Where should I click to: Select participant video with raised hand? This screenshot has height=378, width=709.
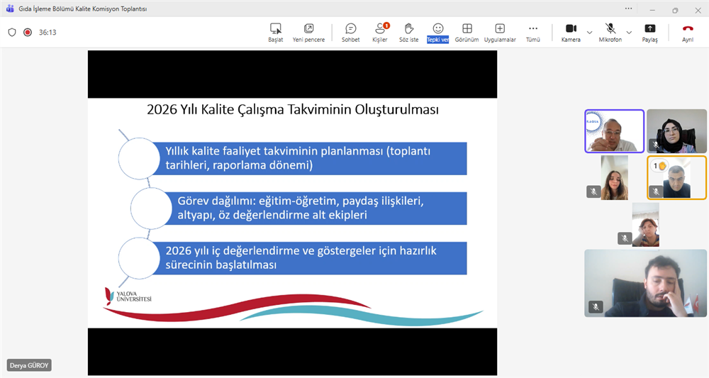pos(676,177)
